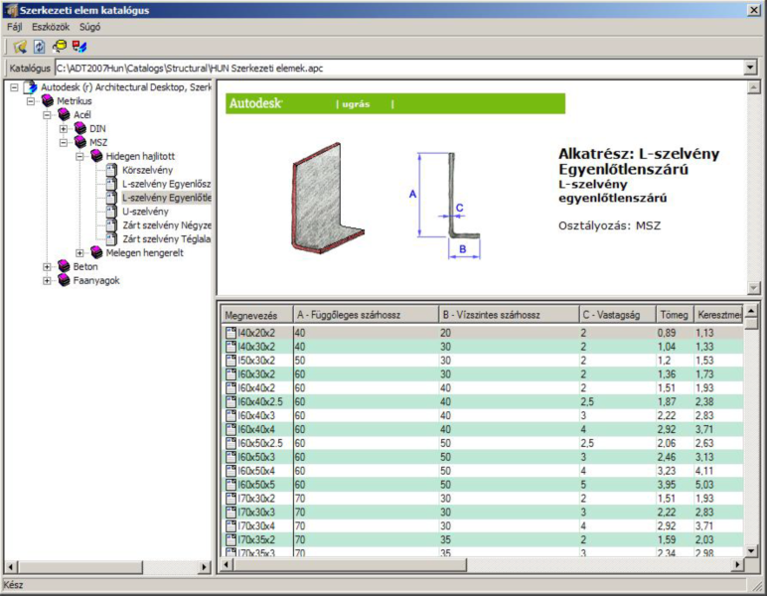Expand the DIN tree node

(64, 129)
